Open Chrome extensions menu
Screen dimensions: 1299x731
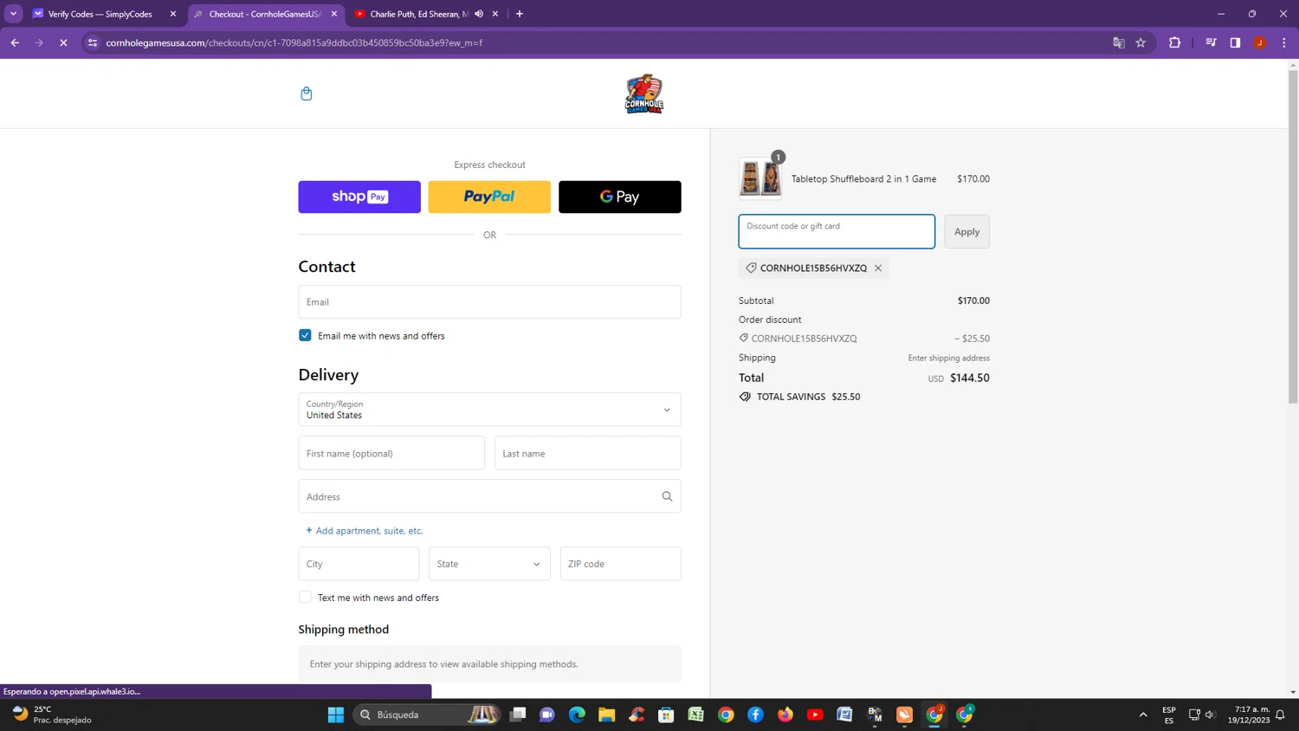point(1175,42)
